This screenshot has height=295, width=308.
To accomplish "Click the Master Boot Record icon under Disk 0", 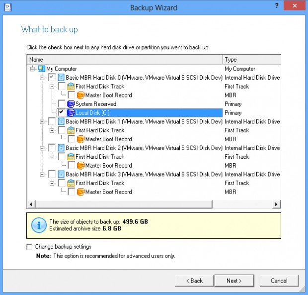I will (x=80, y=95).
